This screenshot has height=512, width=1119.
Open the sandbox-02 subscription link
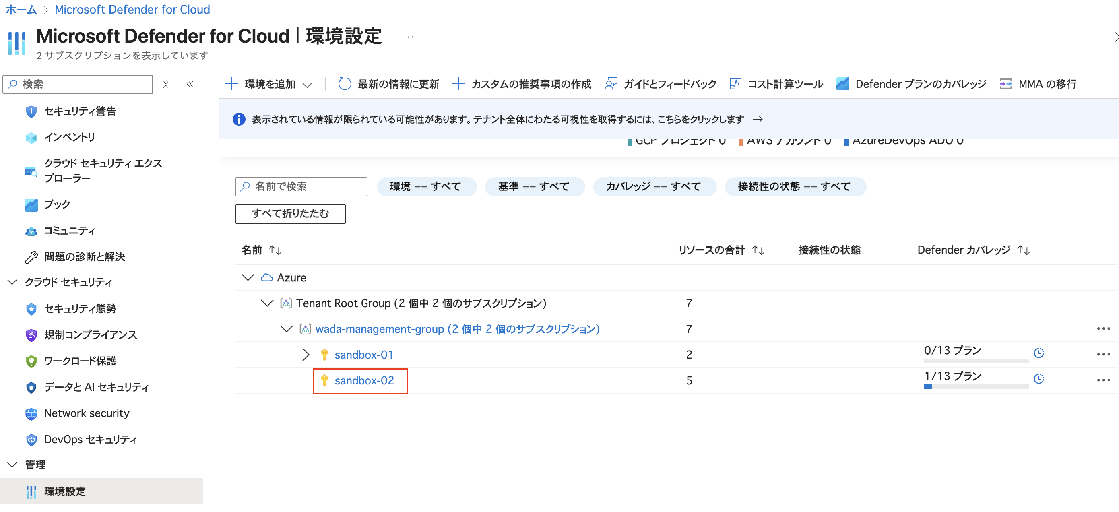(364, 380)
